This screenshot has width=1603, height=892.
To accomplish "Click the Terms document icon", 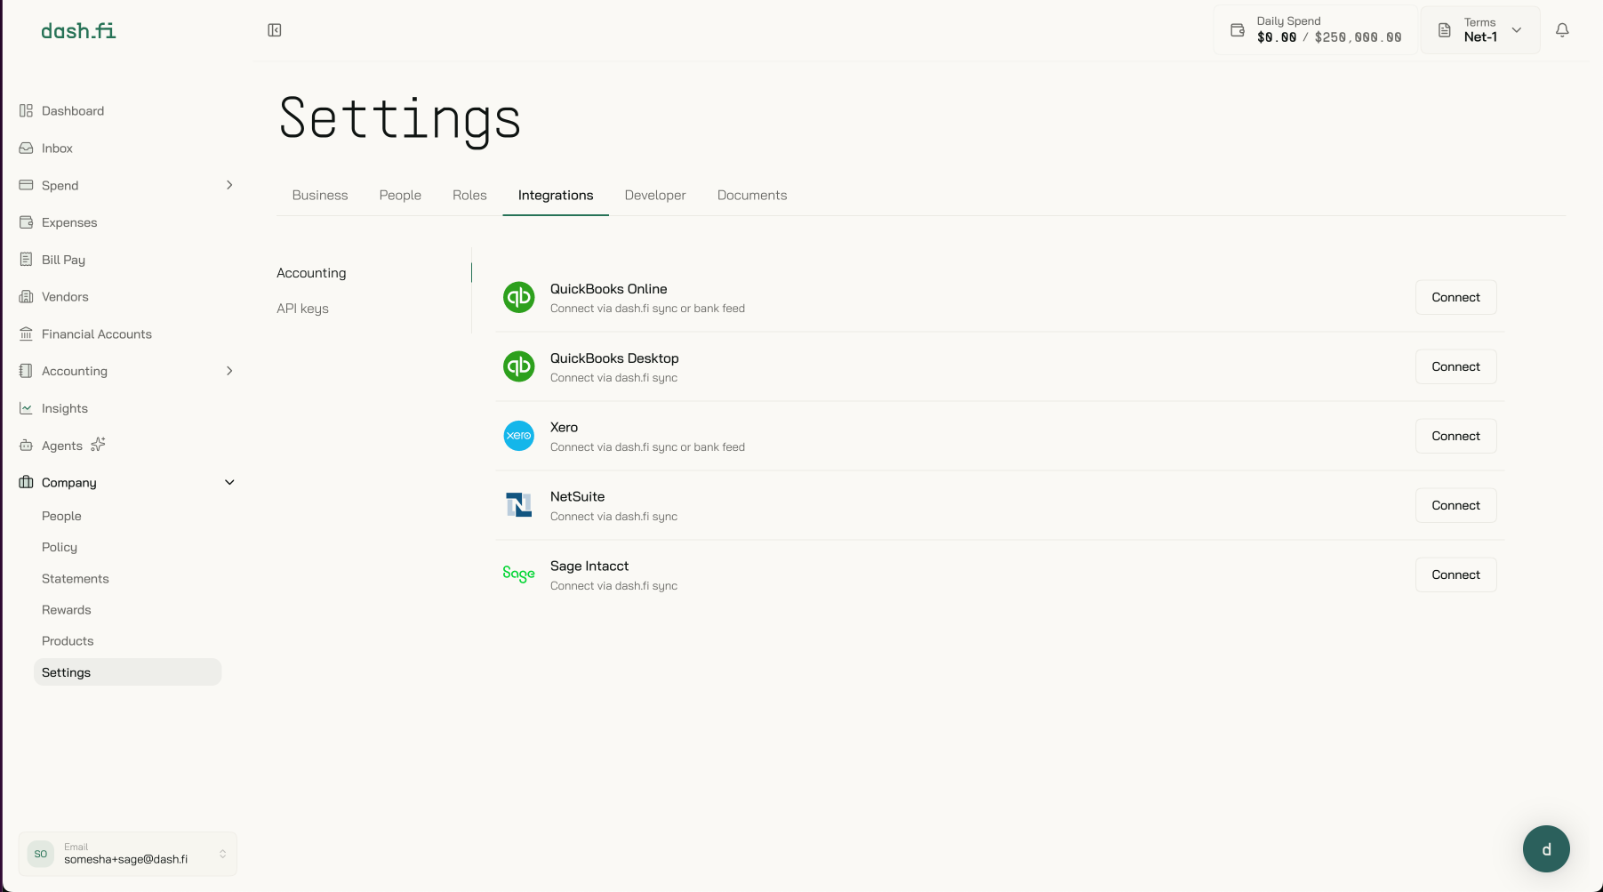I will coord(1445,30).
